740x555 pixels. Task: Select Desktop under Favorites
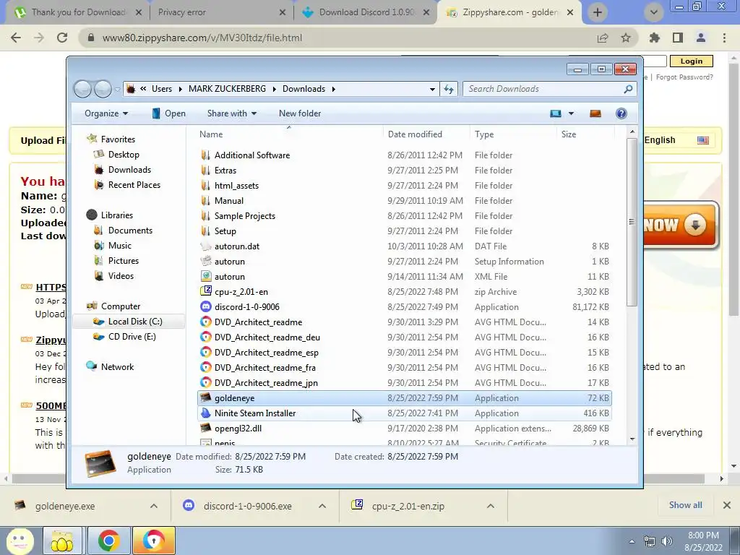(124, 155)
